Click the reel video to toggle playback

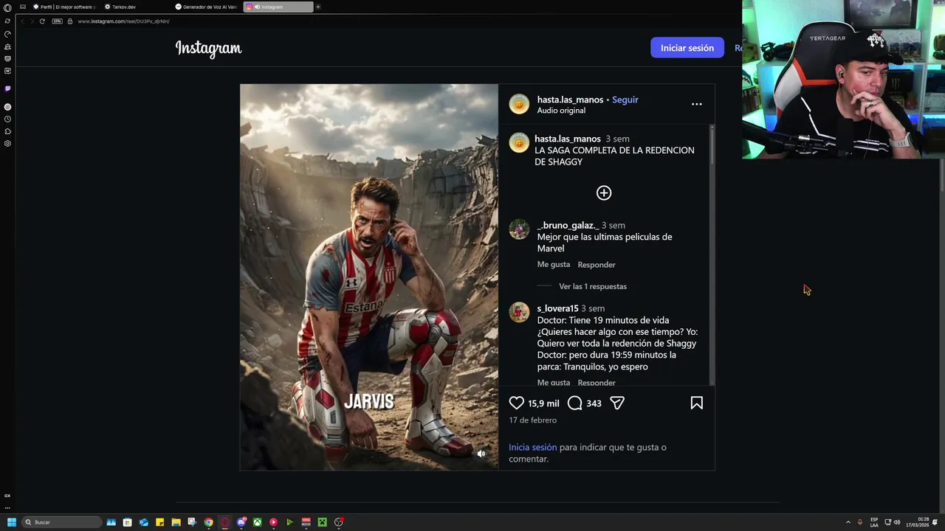(369, 277)
